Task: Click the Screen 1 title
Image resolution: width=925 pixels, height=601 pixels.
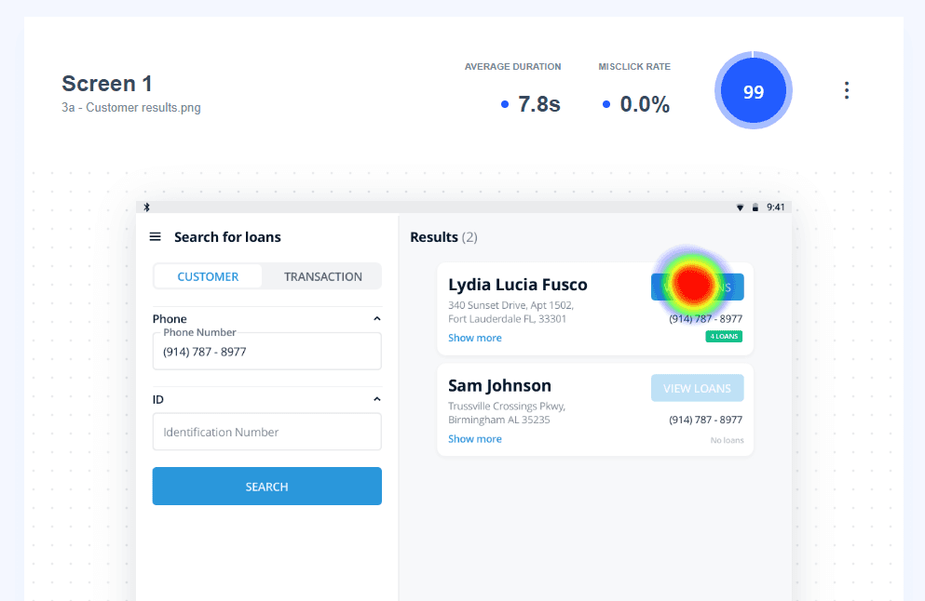Action: point(107,84)
